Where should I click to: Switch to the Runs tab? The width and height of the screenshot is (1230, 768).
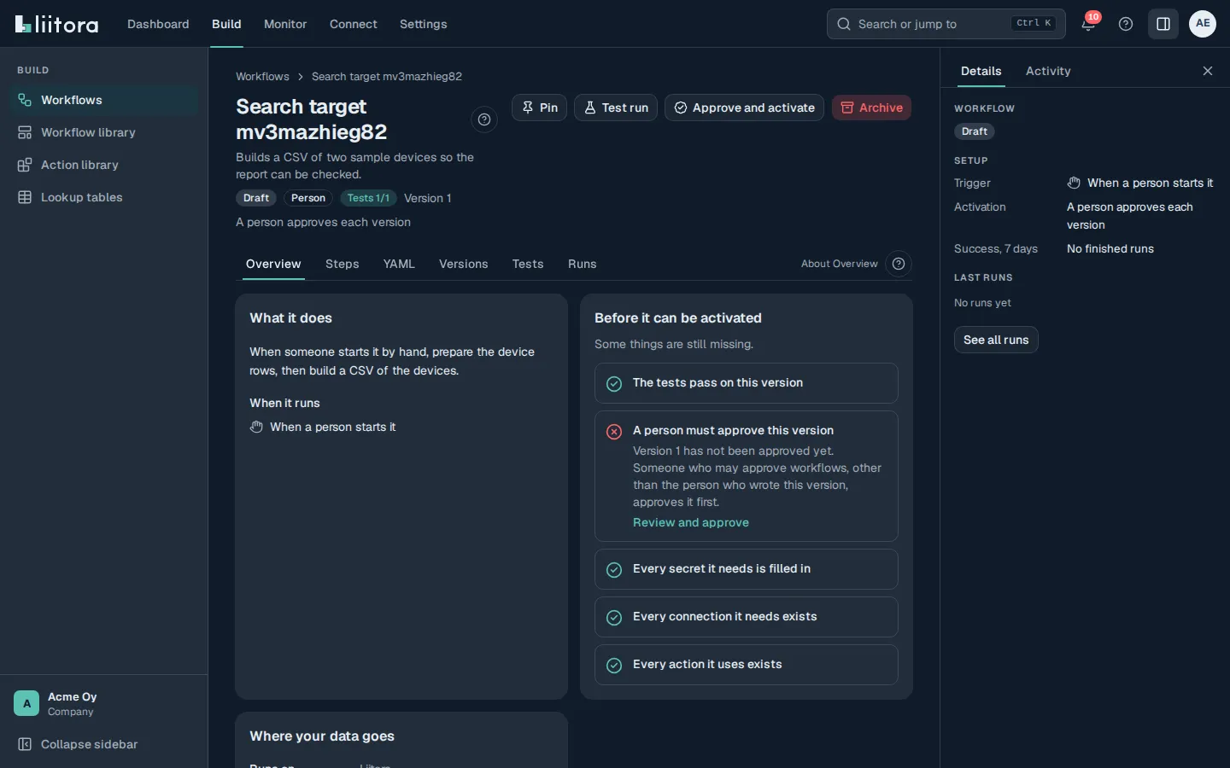click(583, 264)
